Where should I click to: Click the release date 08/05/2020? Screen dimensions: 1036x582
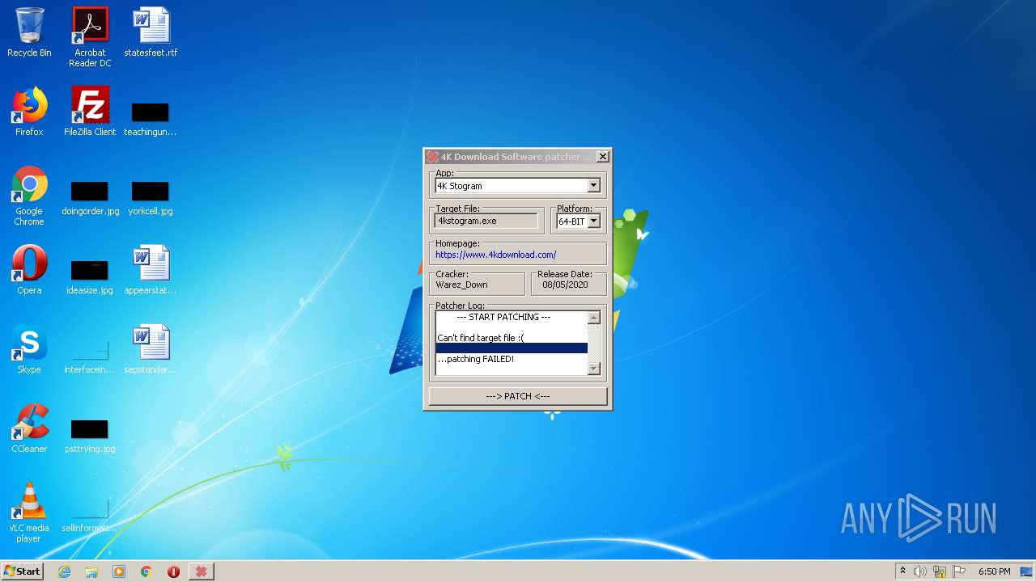[x=565, y=285]
